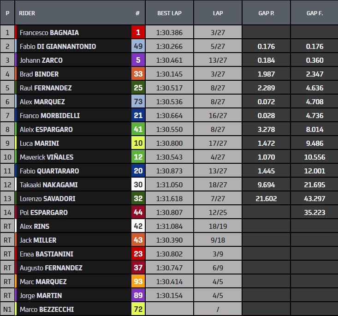338x316 pixels.
Task: Click the LAP column header
Action: pyautogui.click(x=218, y=13)
